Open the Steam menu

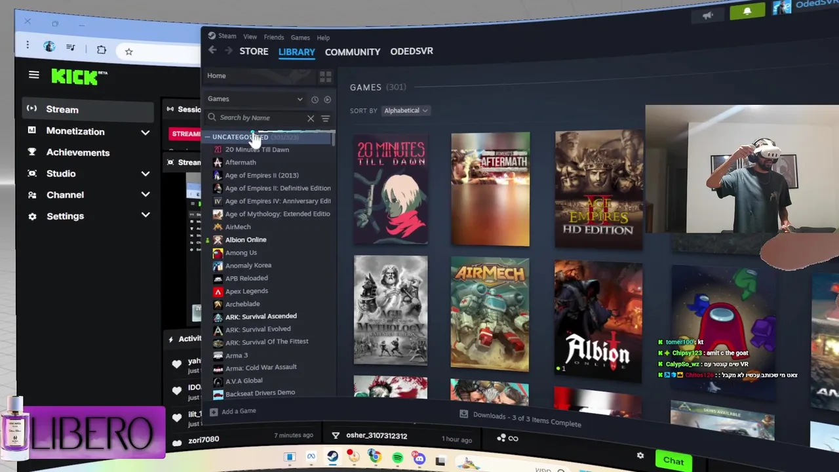[223, 36]
